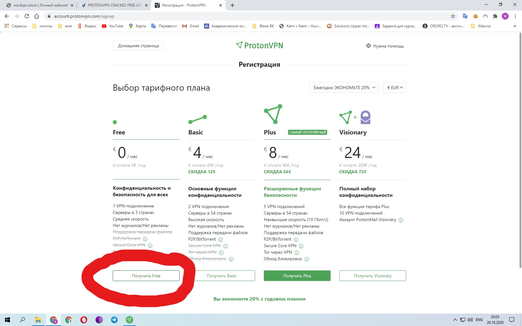This screenshot has height=326, width=522.
Task: Click the САМЫЙ ПОПУЛЯРНЫЙ badge
Action: click(x=308, y=132)
